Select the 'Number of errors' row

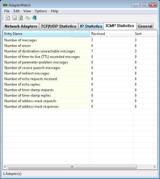[80, 46]
